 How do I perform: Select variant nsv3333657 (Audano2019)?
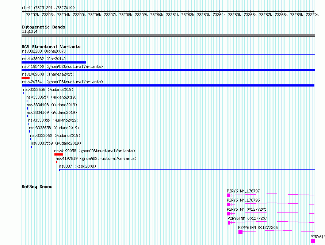(x=51, y=97)
